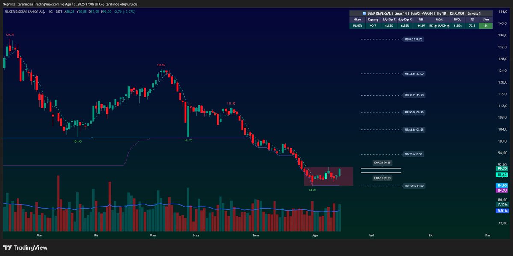Click the Kapanış column header
The width and height of the screenshot is (513, 256).
[373, 20]
